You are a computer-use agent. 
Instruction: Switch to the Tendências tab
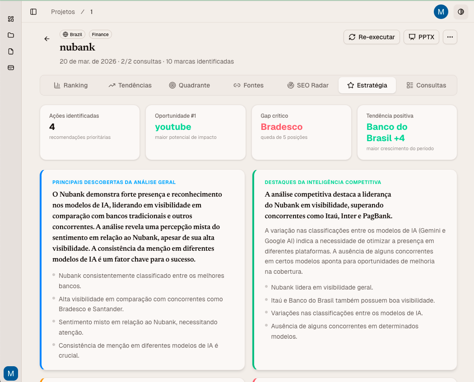pos(130,85)
